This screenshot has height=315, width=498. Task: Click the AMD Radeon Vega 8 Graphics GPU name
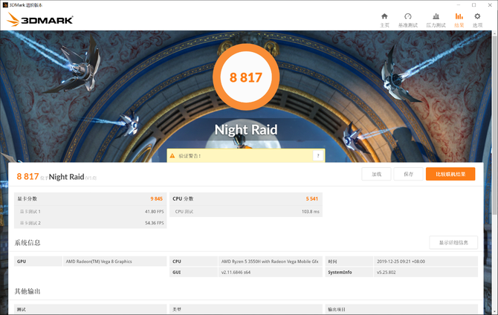[x=99, y=262]
